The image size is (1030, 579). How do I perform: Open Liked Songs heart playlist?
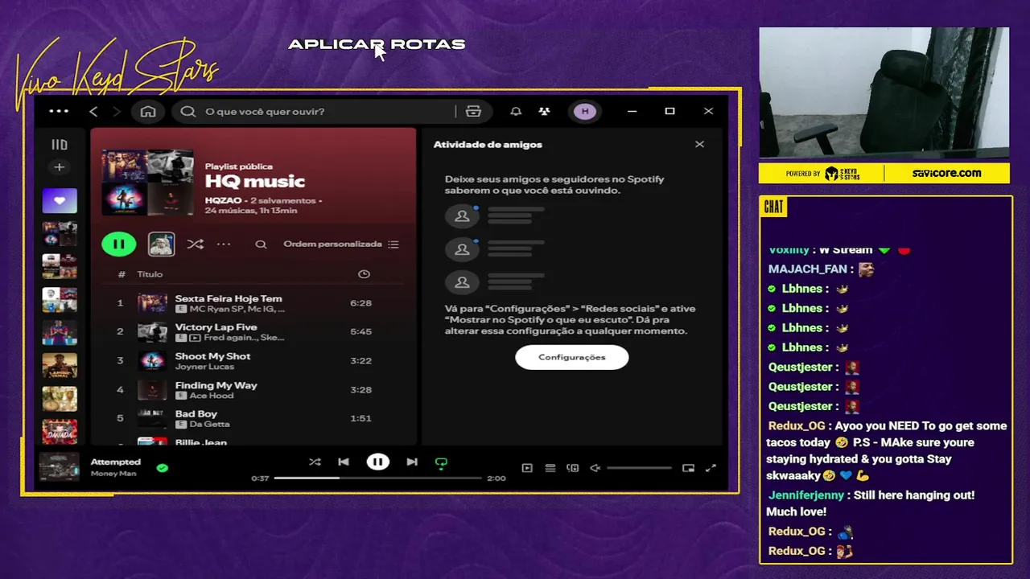60,201
